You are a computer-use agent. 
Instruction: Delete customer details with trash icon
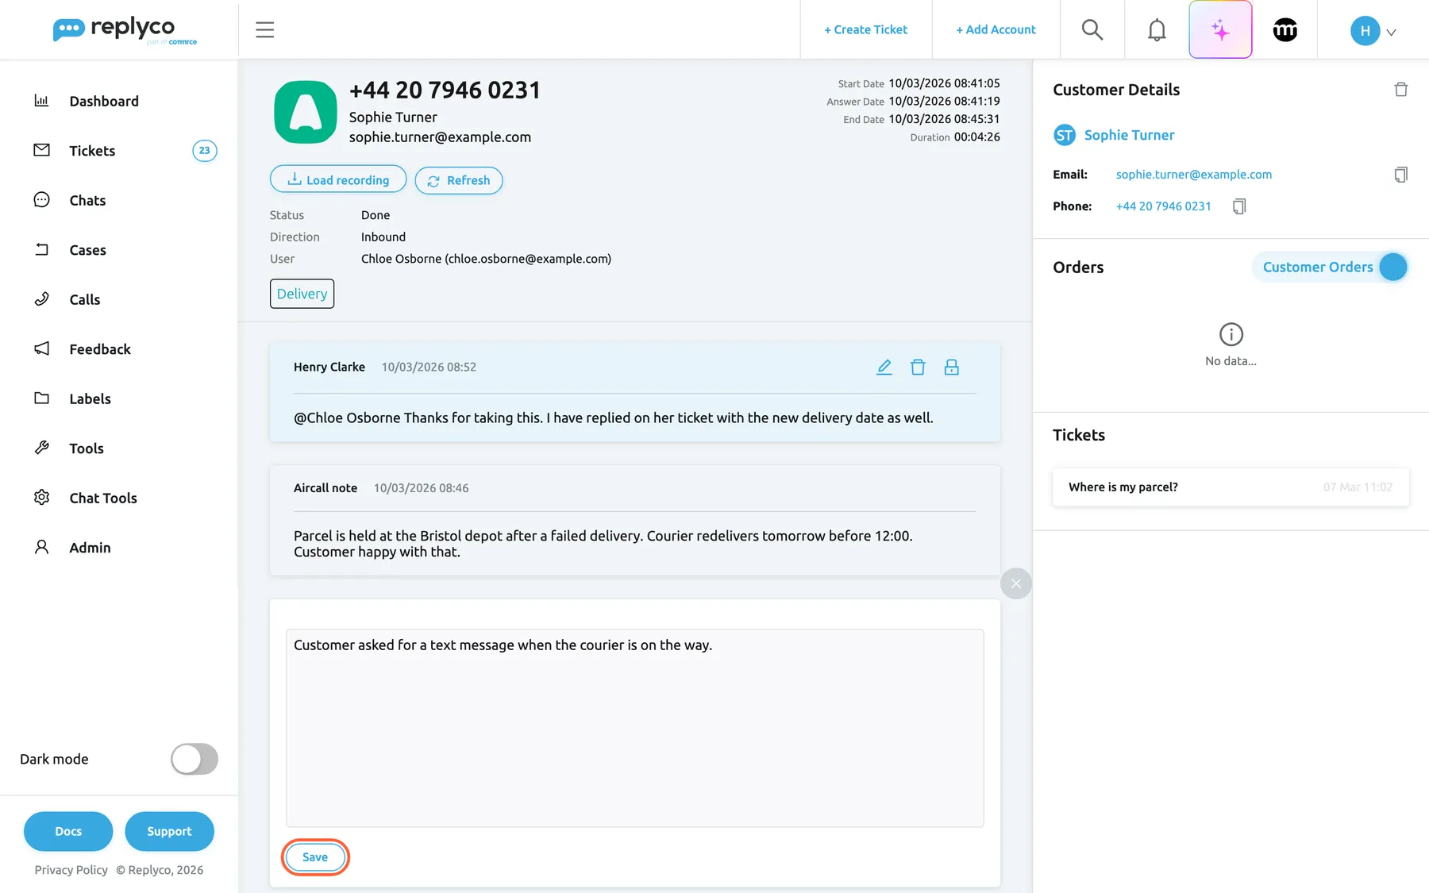pos(1400,90)
